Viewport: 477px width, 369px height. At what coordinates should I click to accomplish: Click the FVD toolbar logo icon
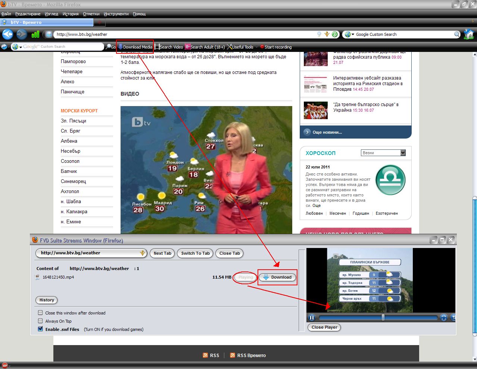(x=4, y=47)
